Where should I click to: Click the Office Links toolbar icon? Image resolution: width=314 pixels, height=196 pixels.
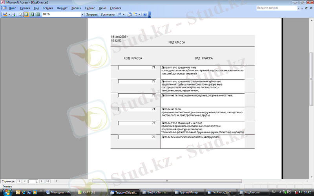pos(120,15)
